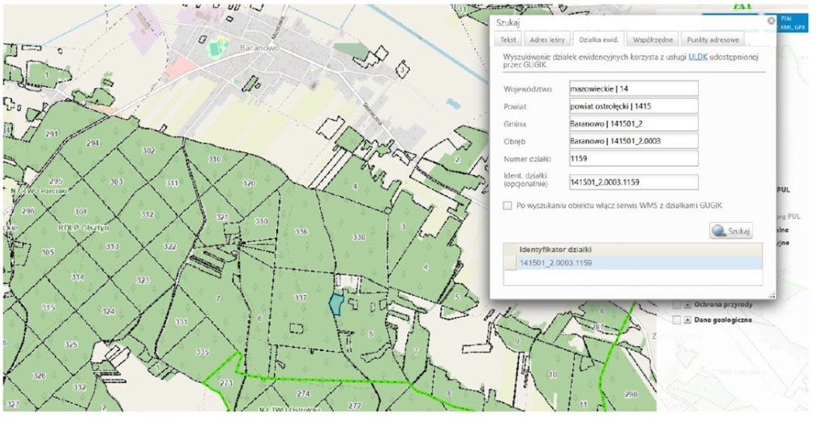Toggle the Ochrona przyrody layer checkbox
Viewport: 830px width, 437px height.
coord(677,305)
